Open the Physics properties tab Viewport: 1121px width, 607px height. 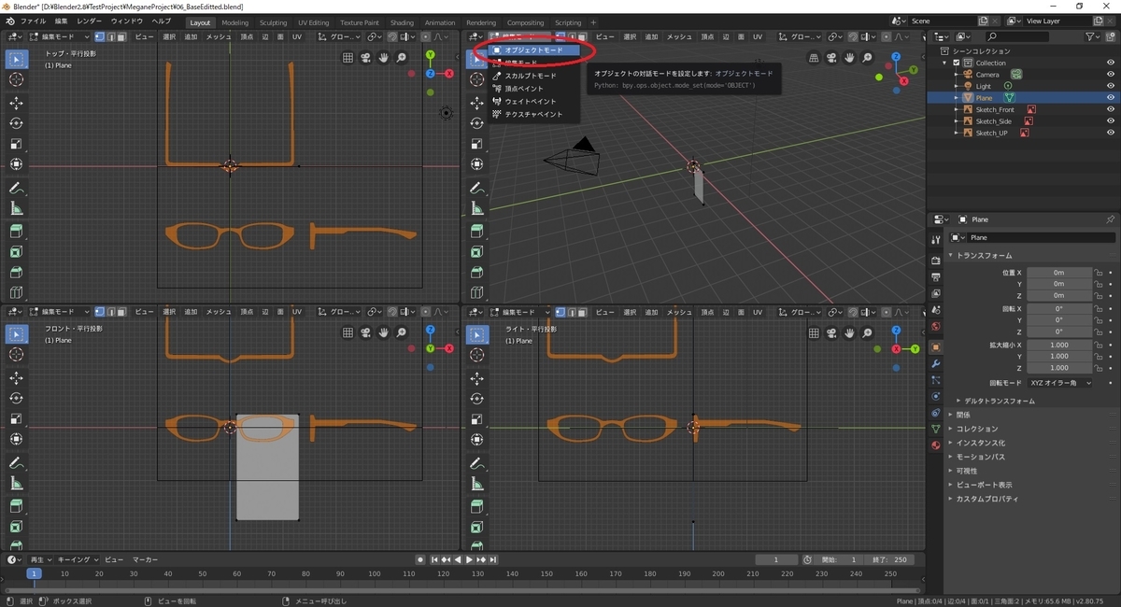pyautogui.click(x=936, y=396)
